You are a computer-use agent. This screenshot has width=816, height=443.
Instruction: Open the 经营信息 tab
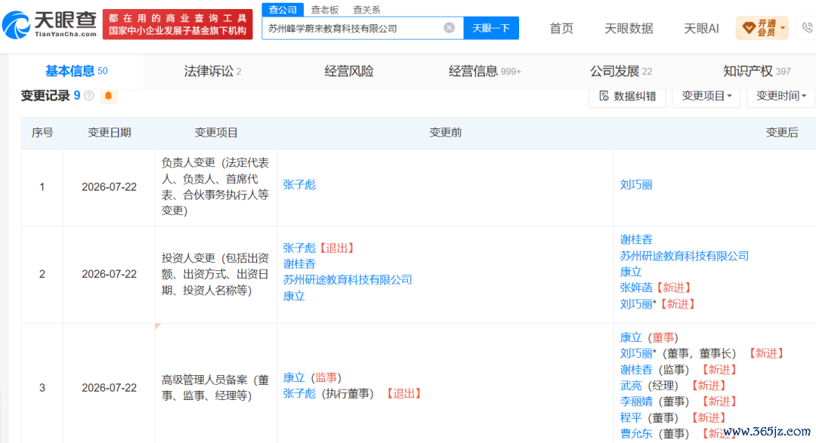tap(484, 71)
